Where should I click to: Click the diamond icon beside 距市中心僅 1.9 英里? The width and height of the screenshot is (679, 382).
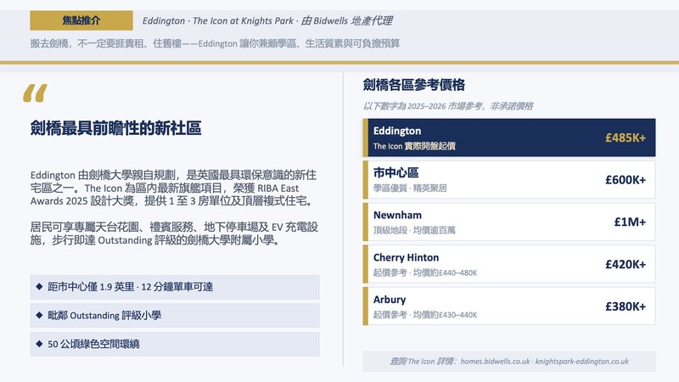(x=39, y=286)
